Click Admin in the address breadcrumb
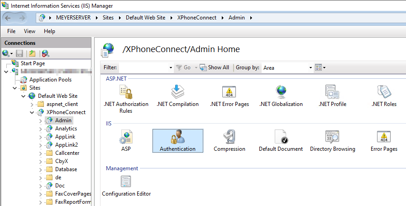The height and width of the screenshot is (206, 406). tap(237, 18)
